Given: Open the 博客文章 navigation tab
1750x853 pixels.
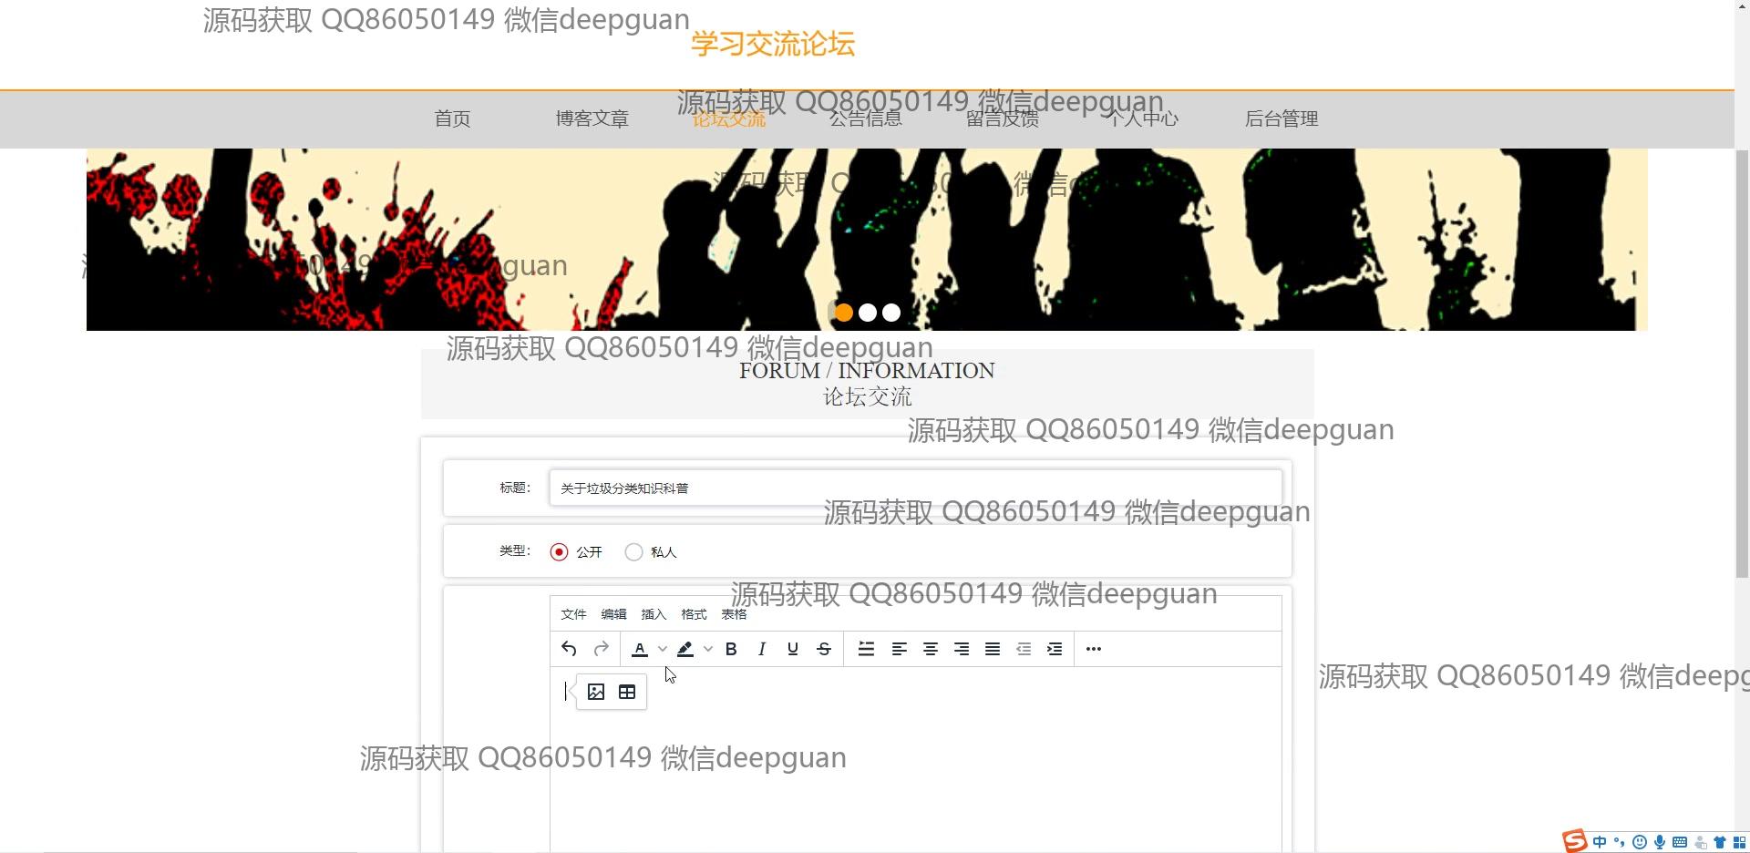Looking at the screenshot, I should [x=592, y=118].
